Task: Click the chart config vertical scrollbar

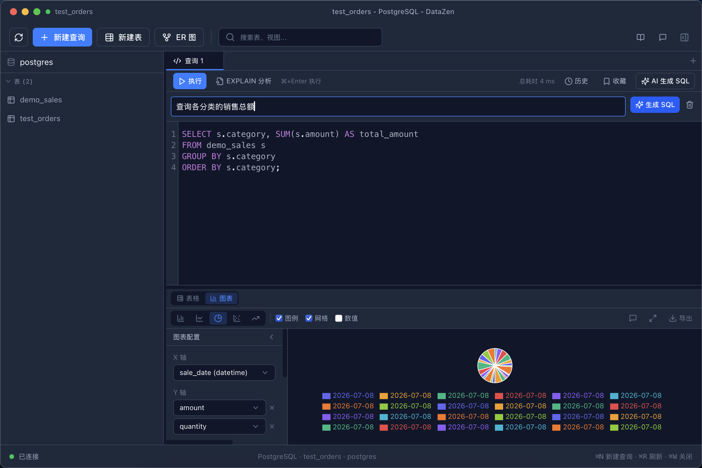Action: pos(285,353)
